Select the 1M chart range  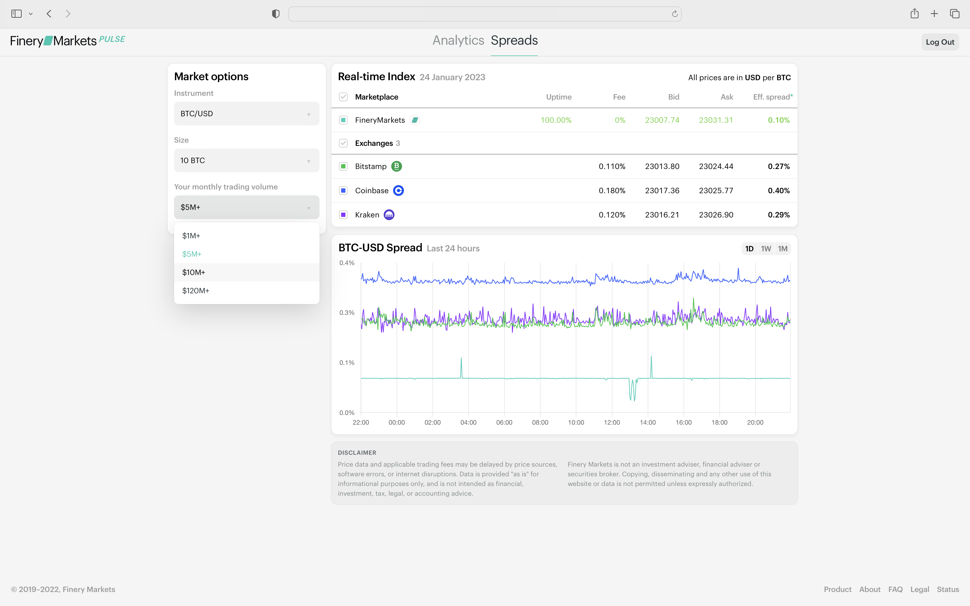coord(782,248)
